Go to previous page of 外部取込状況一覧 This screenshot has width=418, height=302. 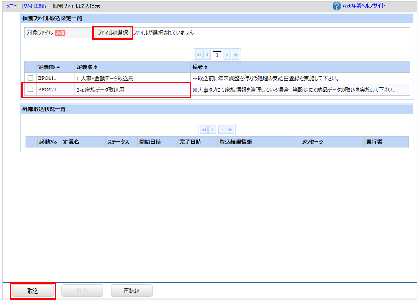click(212, 130)
